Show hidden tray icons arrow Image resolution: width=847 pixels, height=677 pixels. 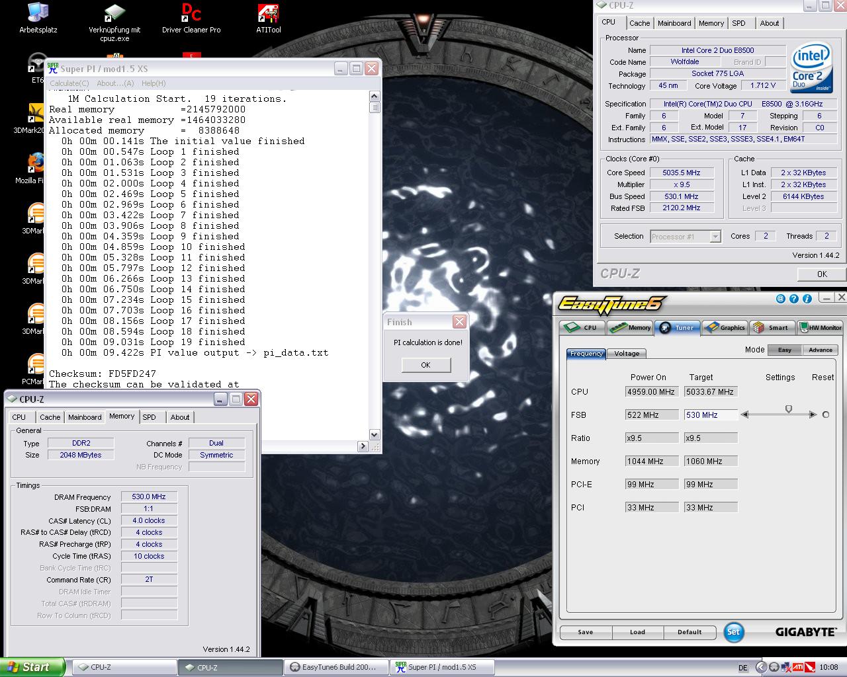pos(761,667)
